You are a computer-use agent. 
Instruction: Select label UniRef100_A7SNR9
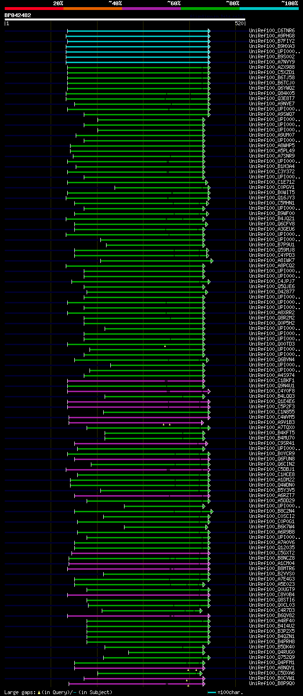[272, 156]
